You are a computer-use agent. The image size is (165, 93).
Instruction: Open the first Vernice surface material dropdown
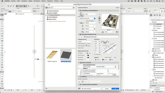tap(98, 60)
